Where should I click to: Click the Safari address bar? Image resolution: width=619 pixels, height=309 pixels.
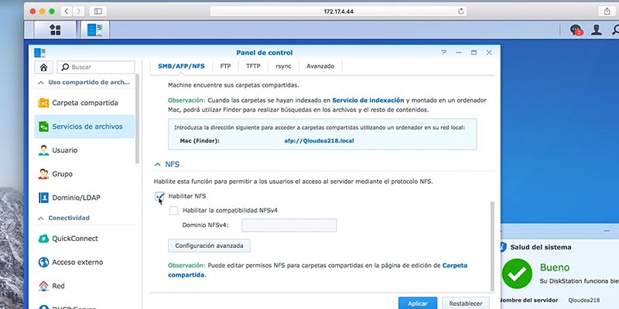[x=338, y=12]
